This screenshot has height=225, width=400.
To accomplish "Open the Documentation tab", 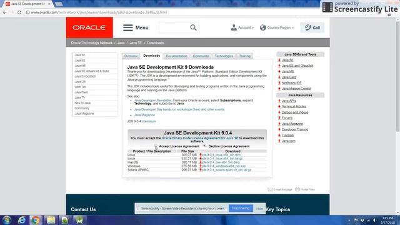I will (x=176, y=56).
